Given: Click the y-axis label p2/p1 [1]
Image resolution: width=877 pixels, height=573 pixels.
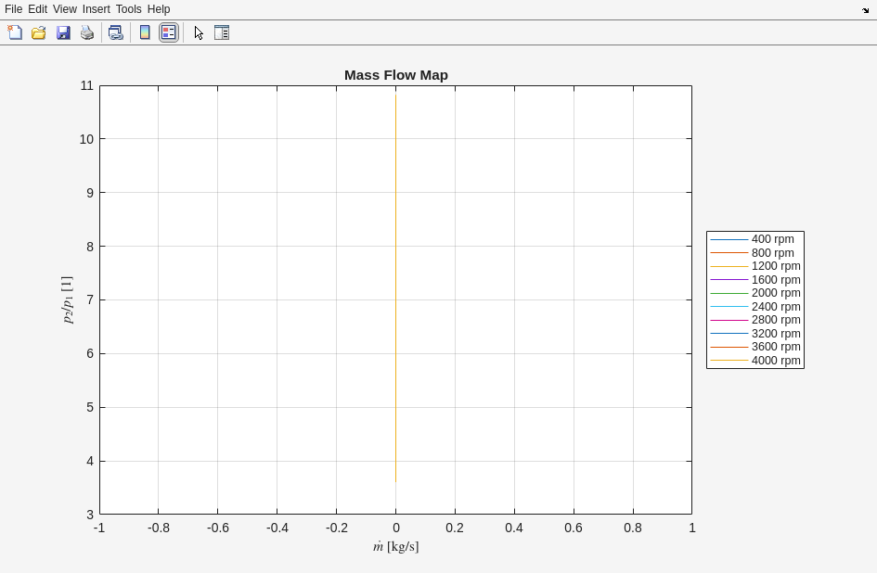Looking at the screenshot, I should pyautogui.click(x=67, y=299).
